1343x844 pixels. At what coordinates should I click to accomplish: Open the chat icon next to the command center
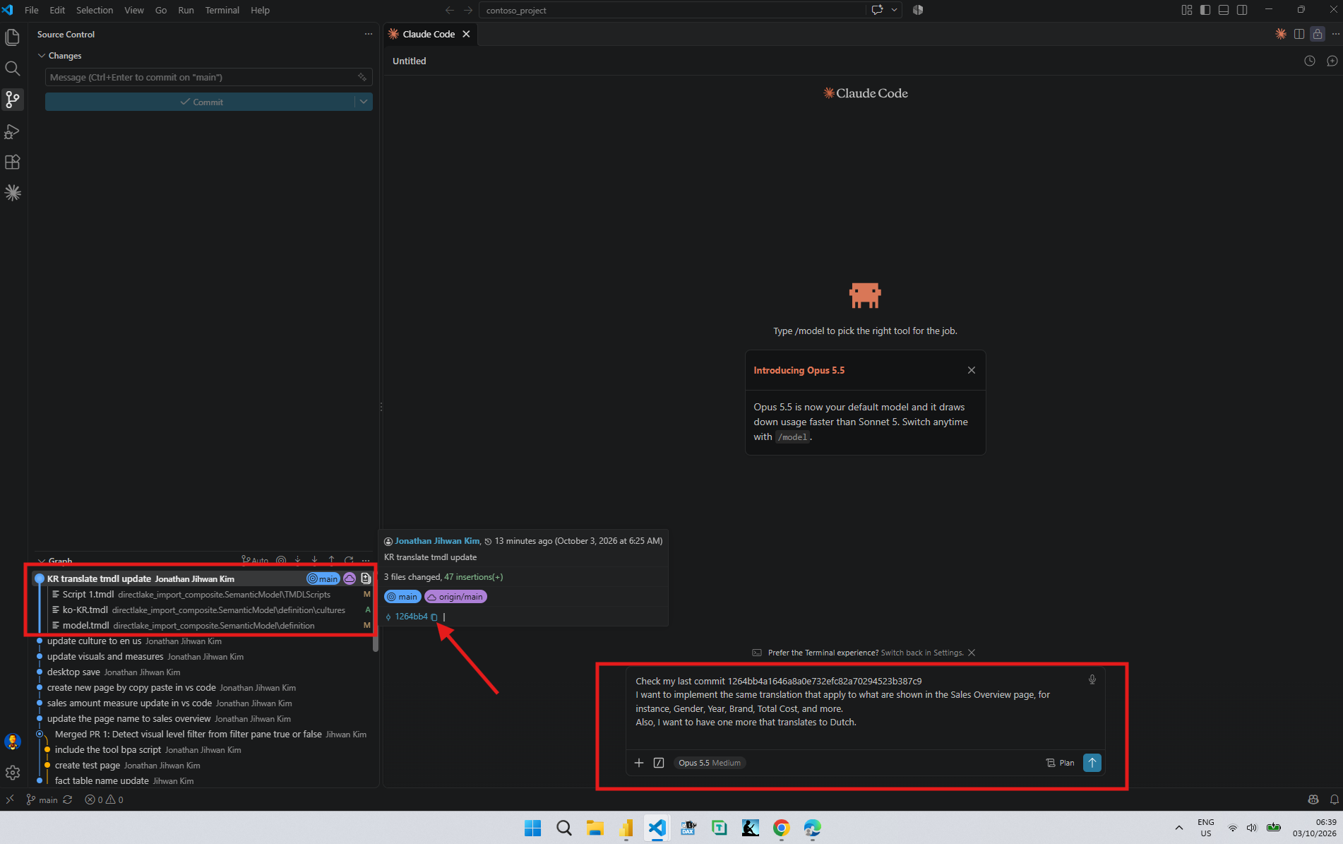tap(877, 10)
